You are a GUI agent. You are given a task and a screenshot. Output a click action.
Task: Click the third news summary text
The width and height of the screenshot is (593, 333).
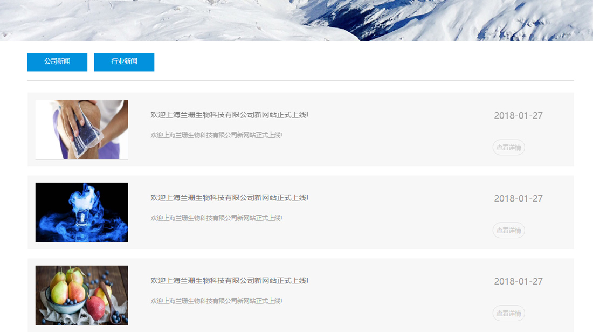pyautogui.click(x=215, y=301)
